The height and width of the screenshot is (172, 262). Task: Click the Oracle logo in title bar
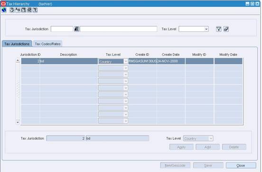coord(3,4)
